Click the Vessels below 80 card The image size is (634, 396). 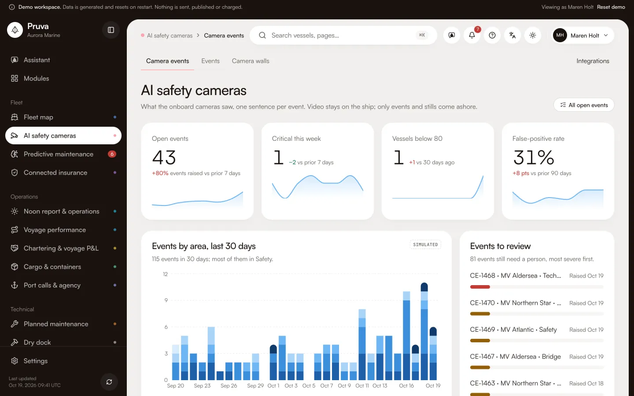click(x=438, y=171)
